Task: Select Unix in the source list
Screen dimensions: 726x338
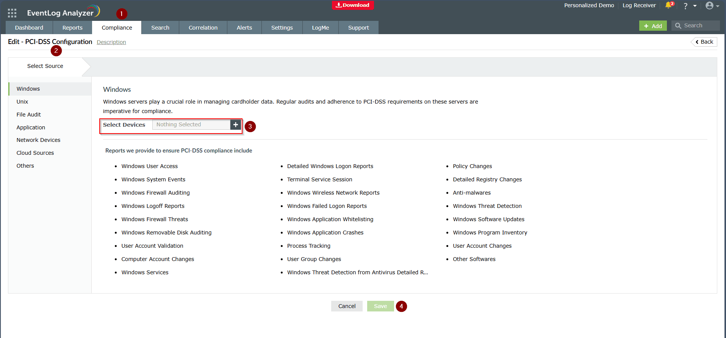Action: 22,102
